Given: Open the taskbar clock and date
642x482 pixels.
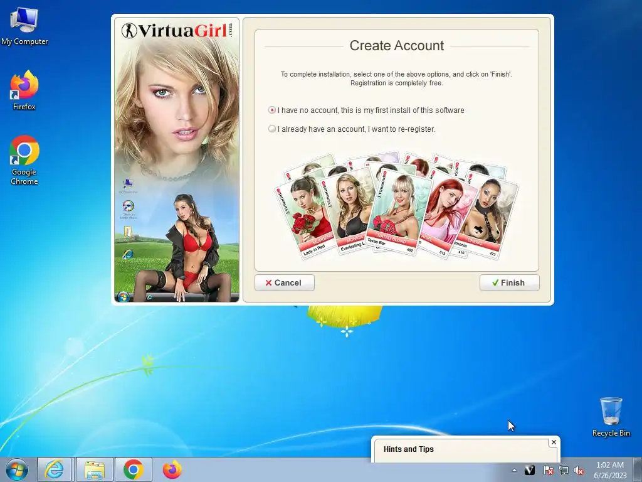Looking at the screenshot, I should coord(610,470).
